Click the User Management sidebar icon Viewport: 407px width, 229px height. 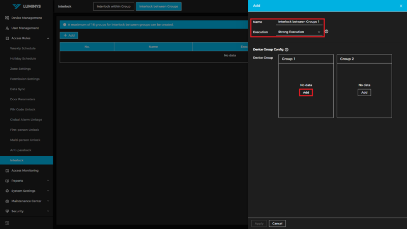[x=7, y=28]
